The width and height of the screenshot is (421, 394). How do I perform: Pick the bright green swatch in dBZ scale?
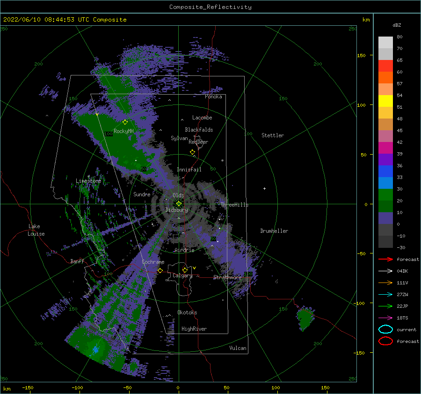[385, 194]
